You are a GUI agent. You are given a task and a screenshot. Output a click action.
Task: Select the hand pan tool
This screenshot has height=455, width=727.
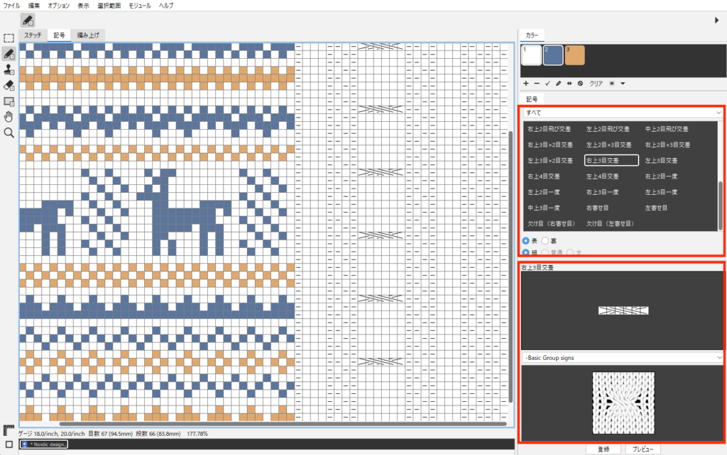[x=9, y=117]
